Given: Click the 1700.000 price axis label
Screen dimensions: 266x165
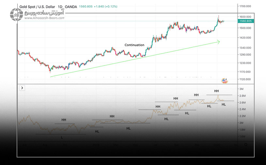Looking at the screenshot, I should click(245, 6).
